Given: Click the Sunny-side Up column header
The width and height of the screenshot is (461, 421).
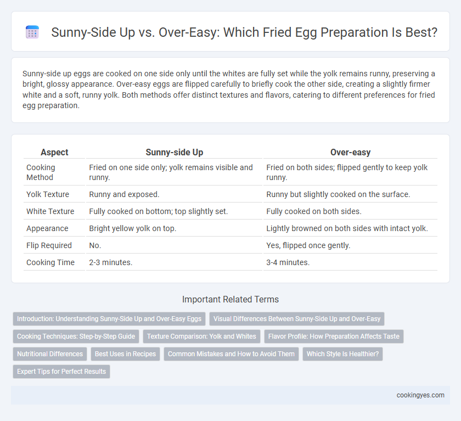Looking at the screenshot, I should tap(175, 152).
